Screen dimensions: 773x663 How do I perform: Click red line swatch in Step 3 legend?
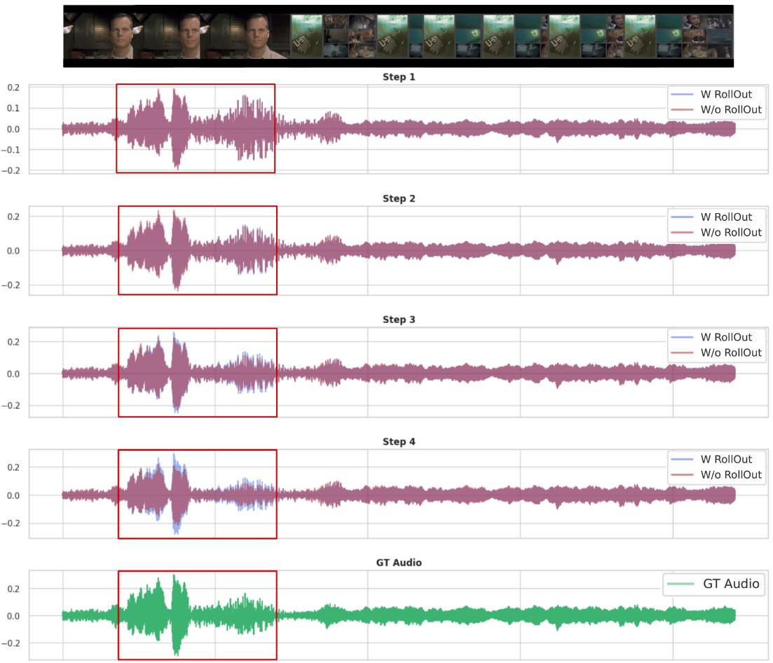[x=683, y=353]
